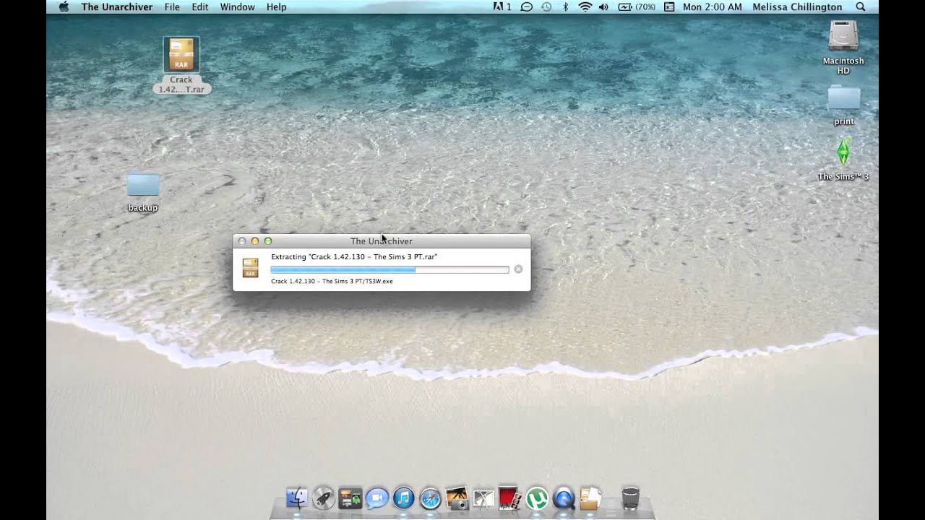Open the Trash in the Dock

(630, 498)
